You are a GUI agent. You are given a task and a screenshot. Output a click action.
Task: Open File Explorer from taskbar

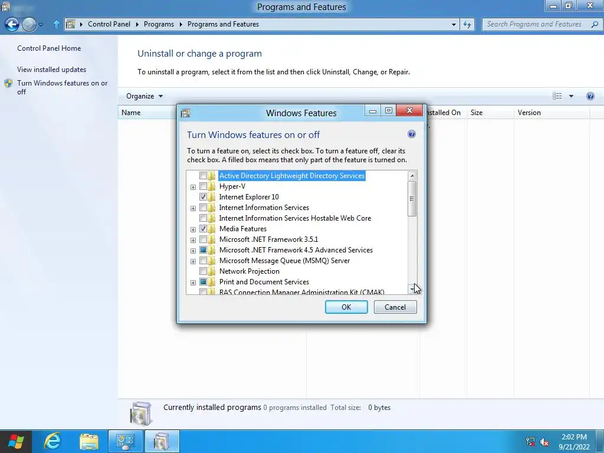[89, 441]
